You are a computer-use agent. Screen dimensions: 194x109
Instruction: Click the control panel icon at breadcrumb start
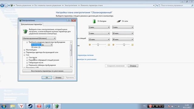pos(12,5)
